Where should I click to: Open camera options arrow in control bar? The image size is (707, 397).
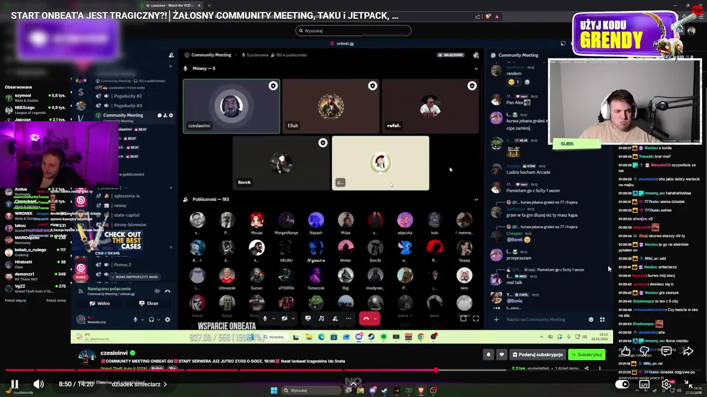292,318
